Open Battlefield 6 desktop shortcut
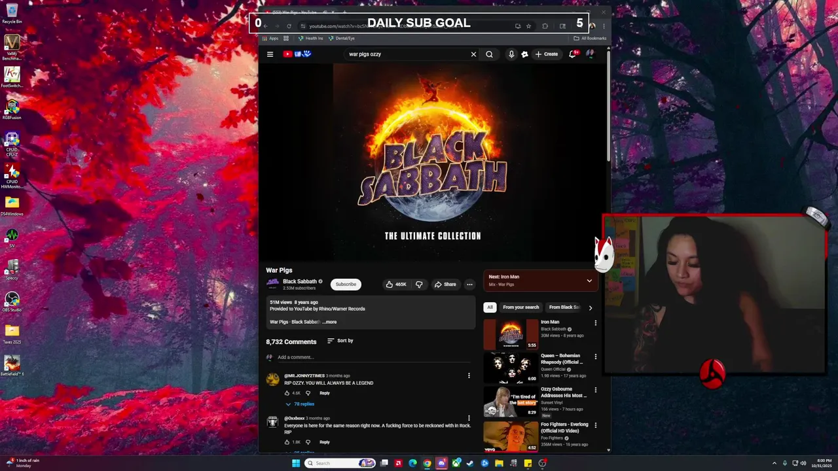 point(12,366)
